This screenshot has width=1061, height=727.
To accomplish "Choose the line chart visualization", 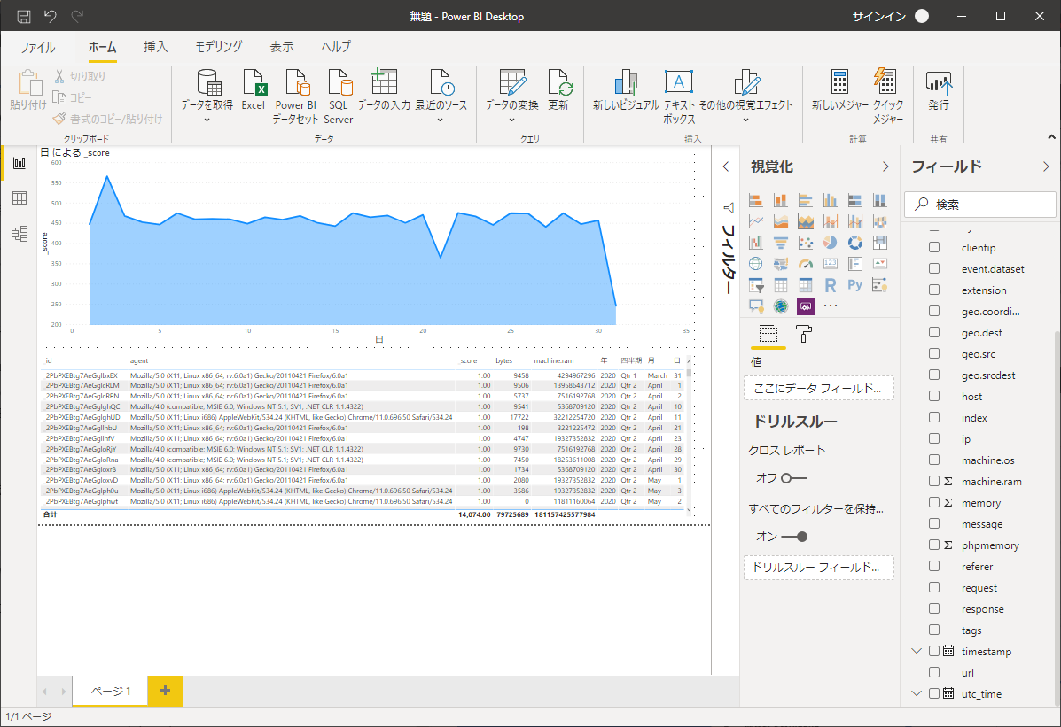I will (x=756, y=221).
